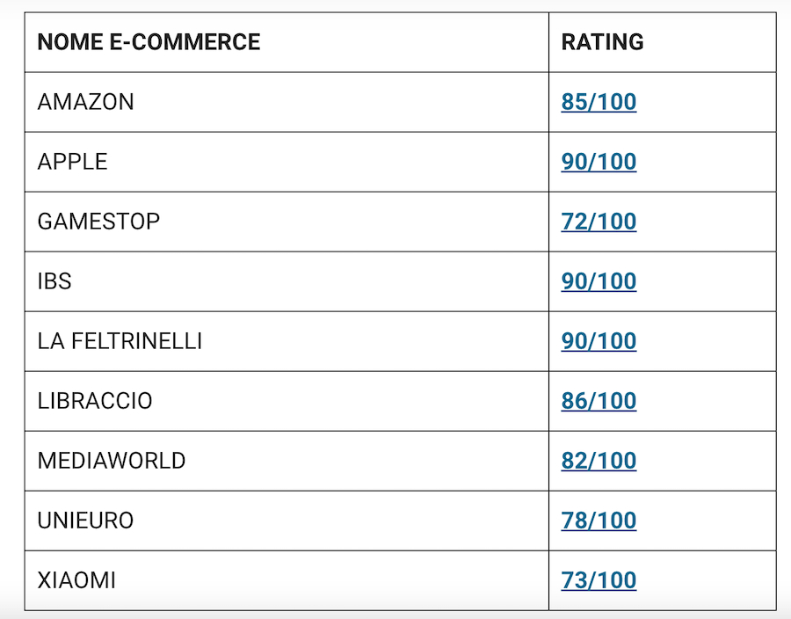Open Apple's 90/100 rating link
This screenshot has width=791, height=619.
pos(599,162)
